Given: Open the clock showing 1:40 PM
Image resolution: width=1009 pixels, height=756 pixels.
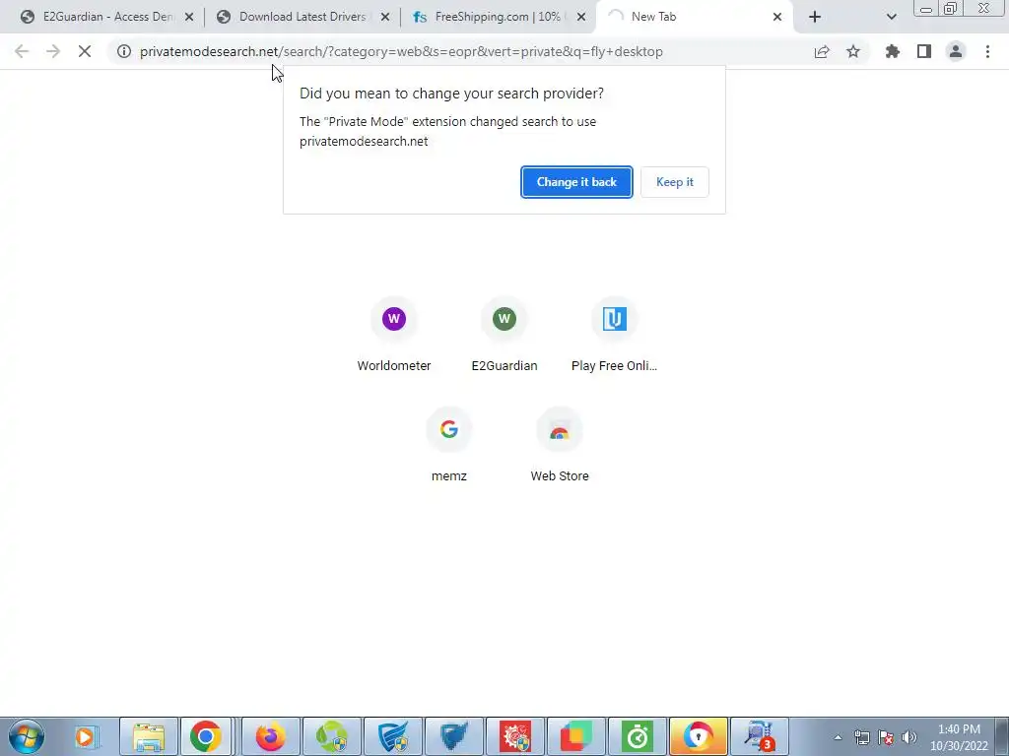Looking at the screenshot, I should tap(959, 736).
